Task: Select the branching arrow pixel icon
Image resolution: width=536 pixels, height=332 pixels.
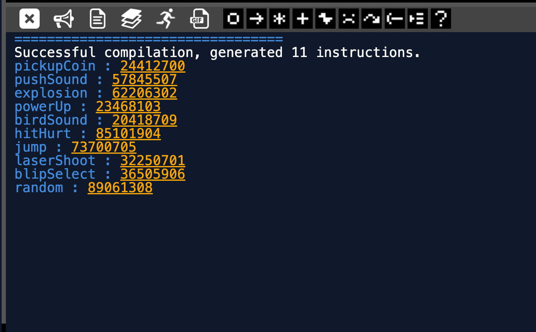Action: (x=325, y=18)
